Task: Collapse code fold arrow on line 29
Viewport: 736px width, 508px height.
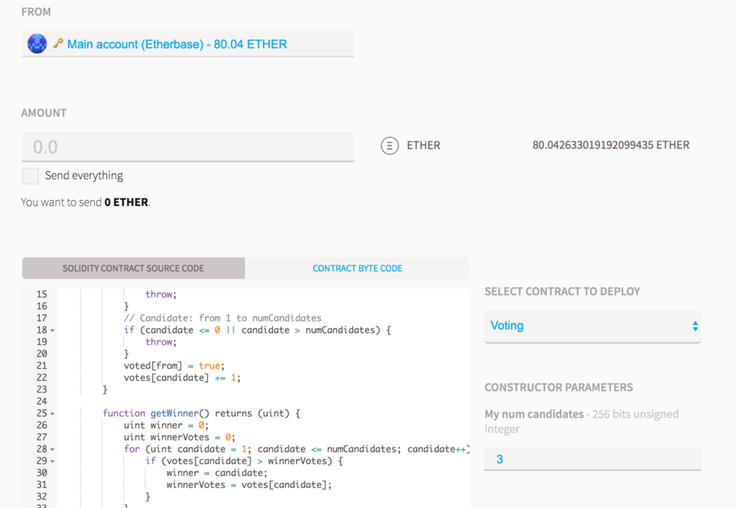Action: pyautogui.click(x=52, y=461)
